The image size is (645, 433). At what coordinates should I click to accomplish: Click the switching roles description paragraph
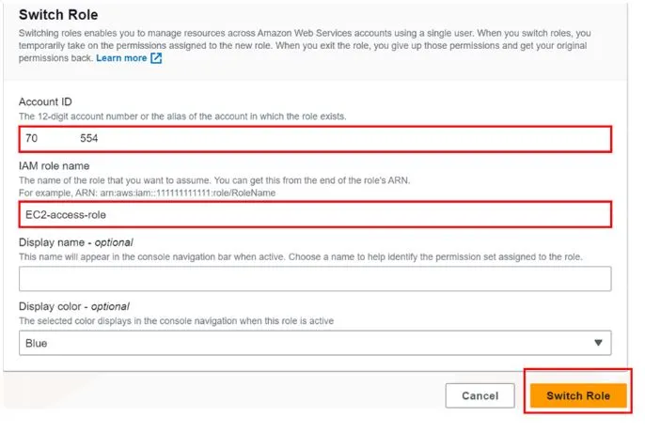pos(305,45)
